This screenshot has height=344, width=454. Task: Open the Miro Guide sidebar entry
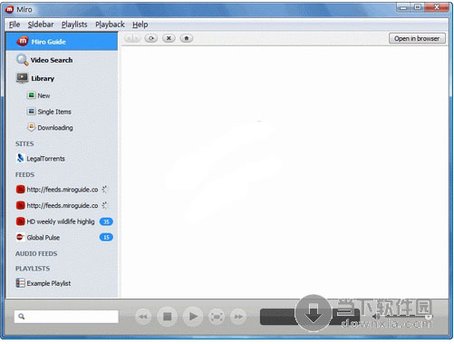(x=62, y=42)
